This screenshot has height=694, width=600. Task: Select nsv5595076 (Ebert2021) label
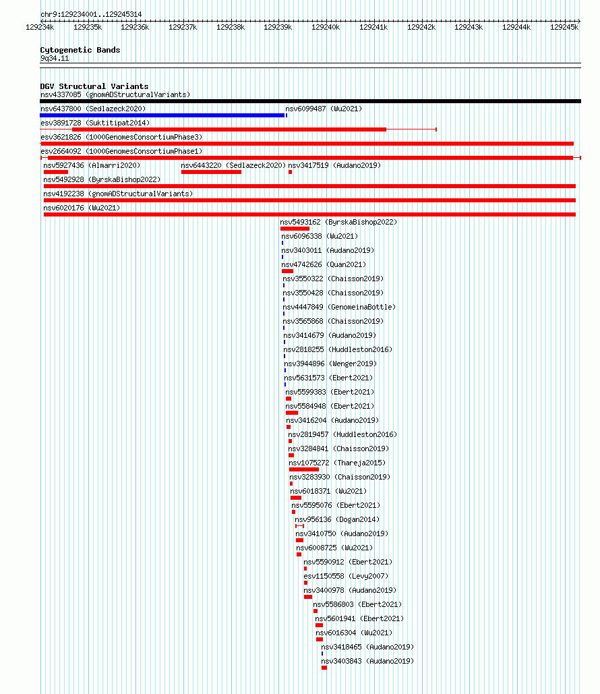[x=336, y=505]
